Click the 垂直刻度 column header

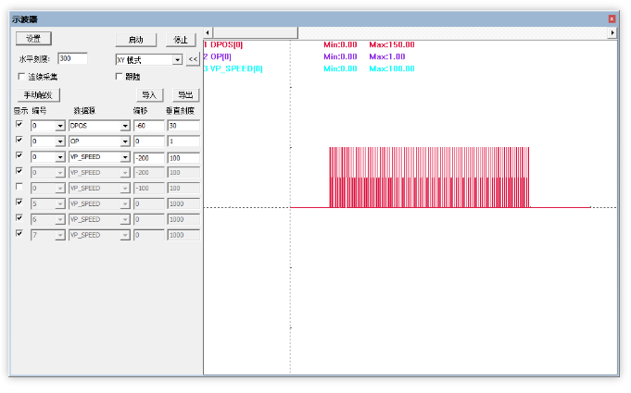point(181,111)
